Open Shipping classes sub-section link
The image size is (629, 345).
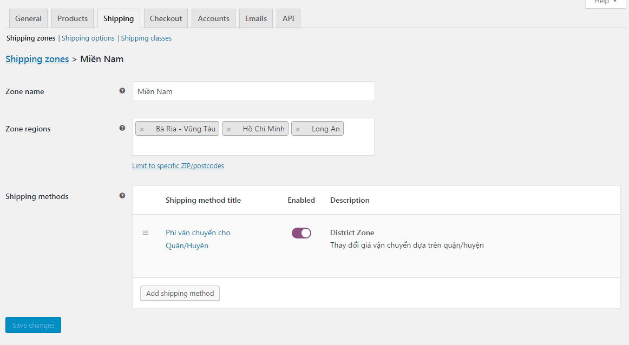[146, 38]
